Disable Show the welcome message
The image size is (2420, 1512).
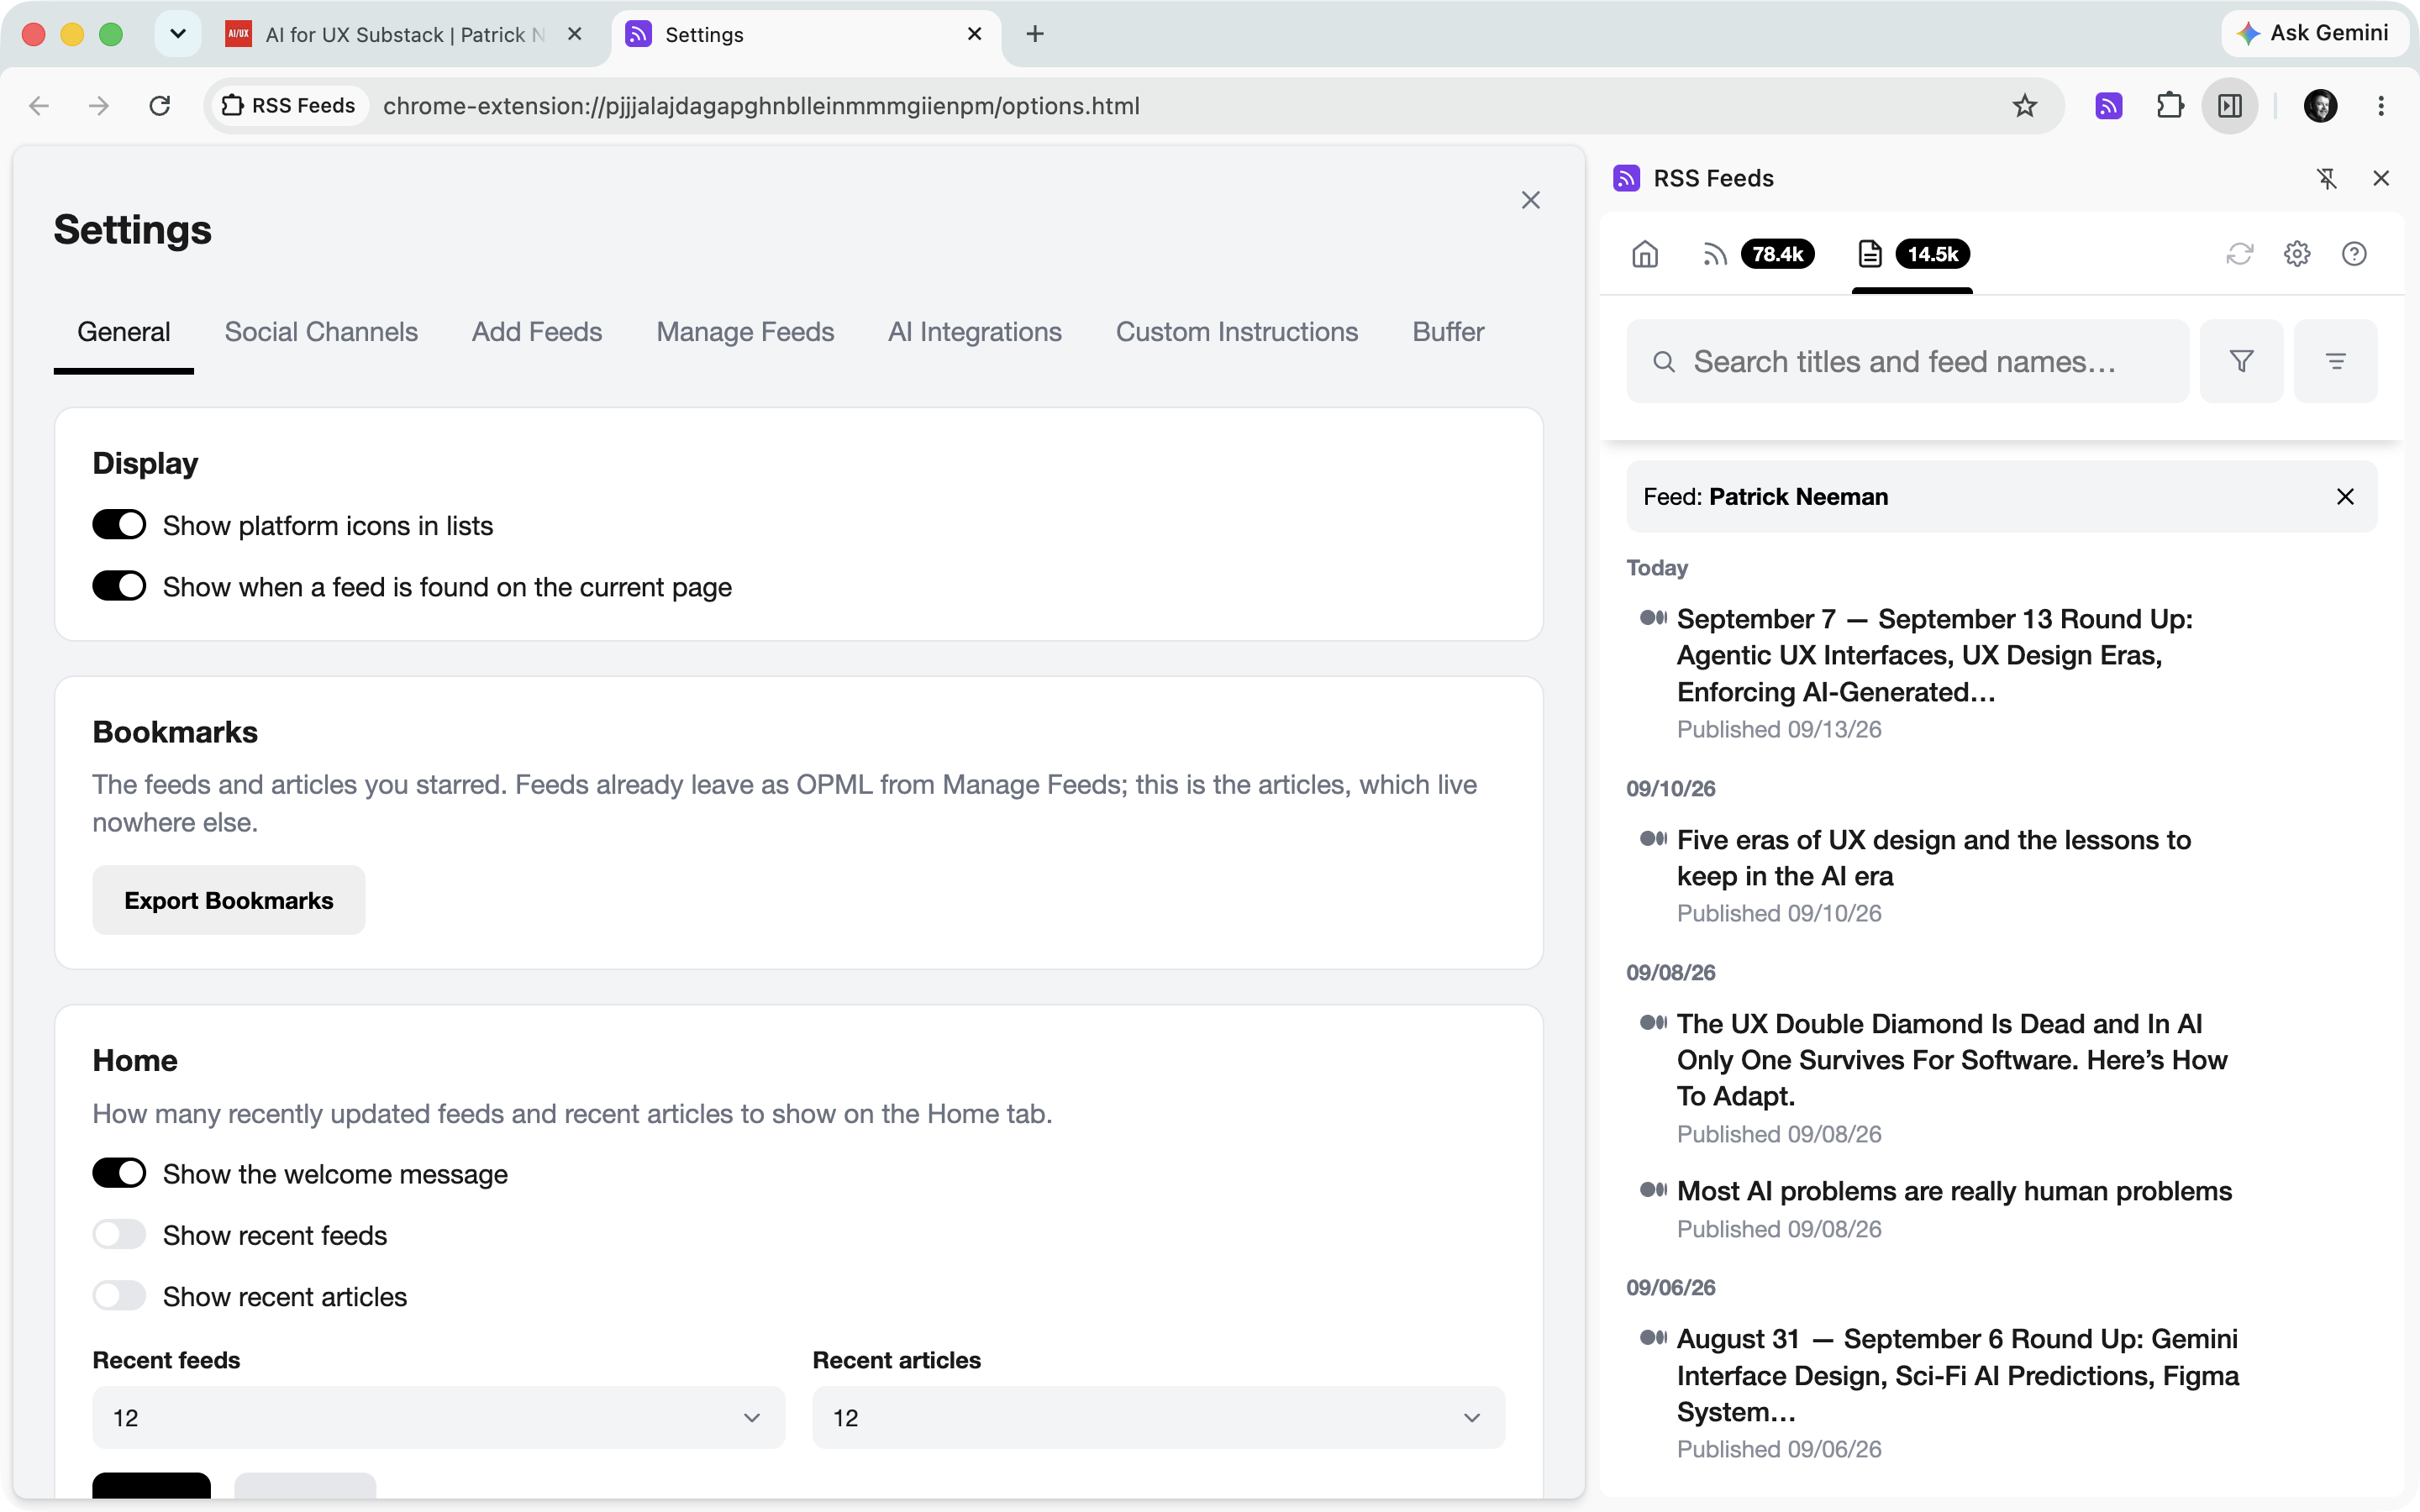tap(119, 1173)
